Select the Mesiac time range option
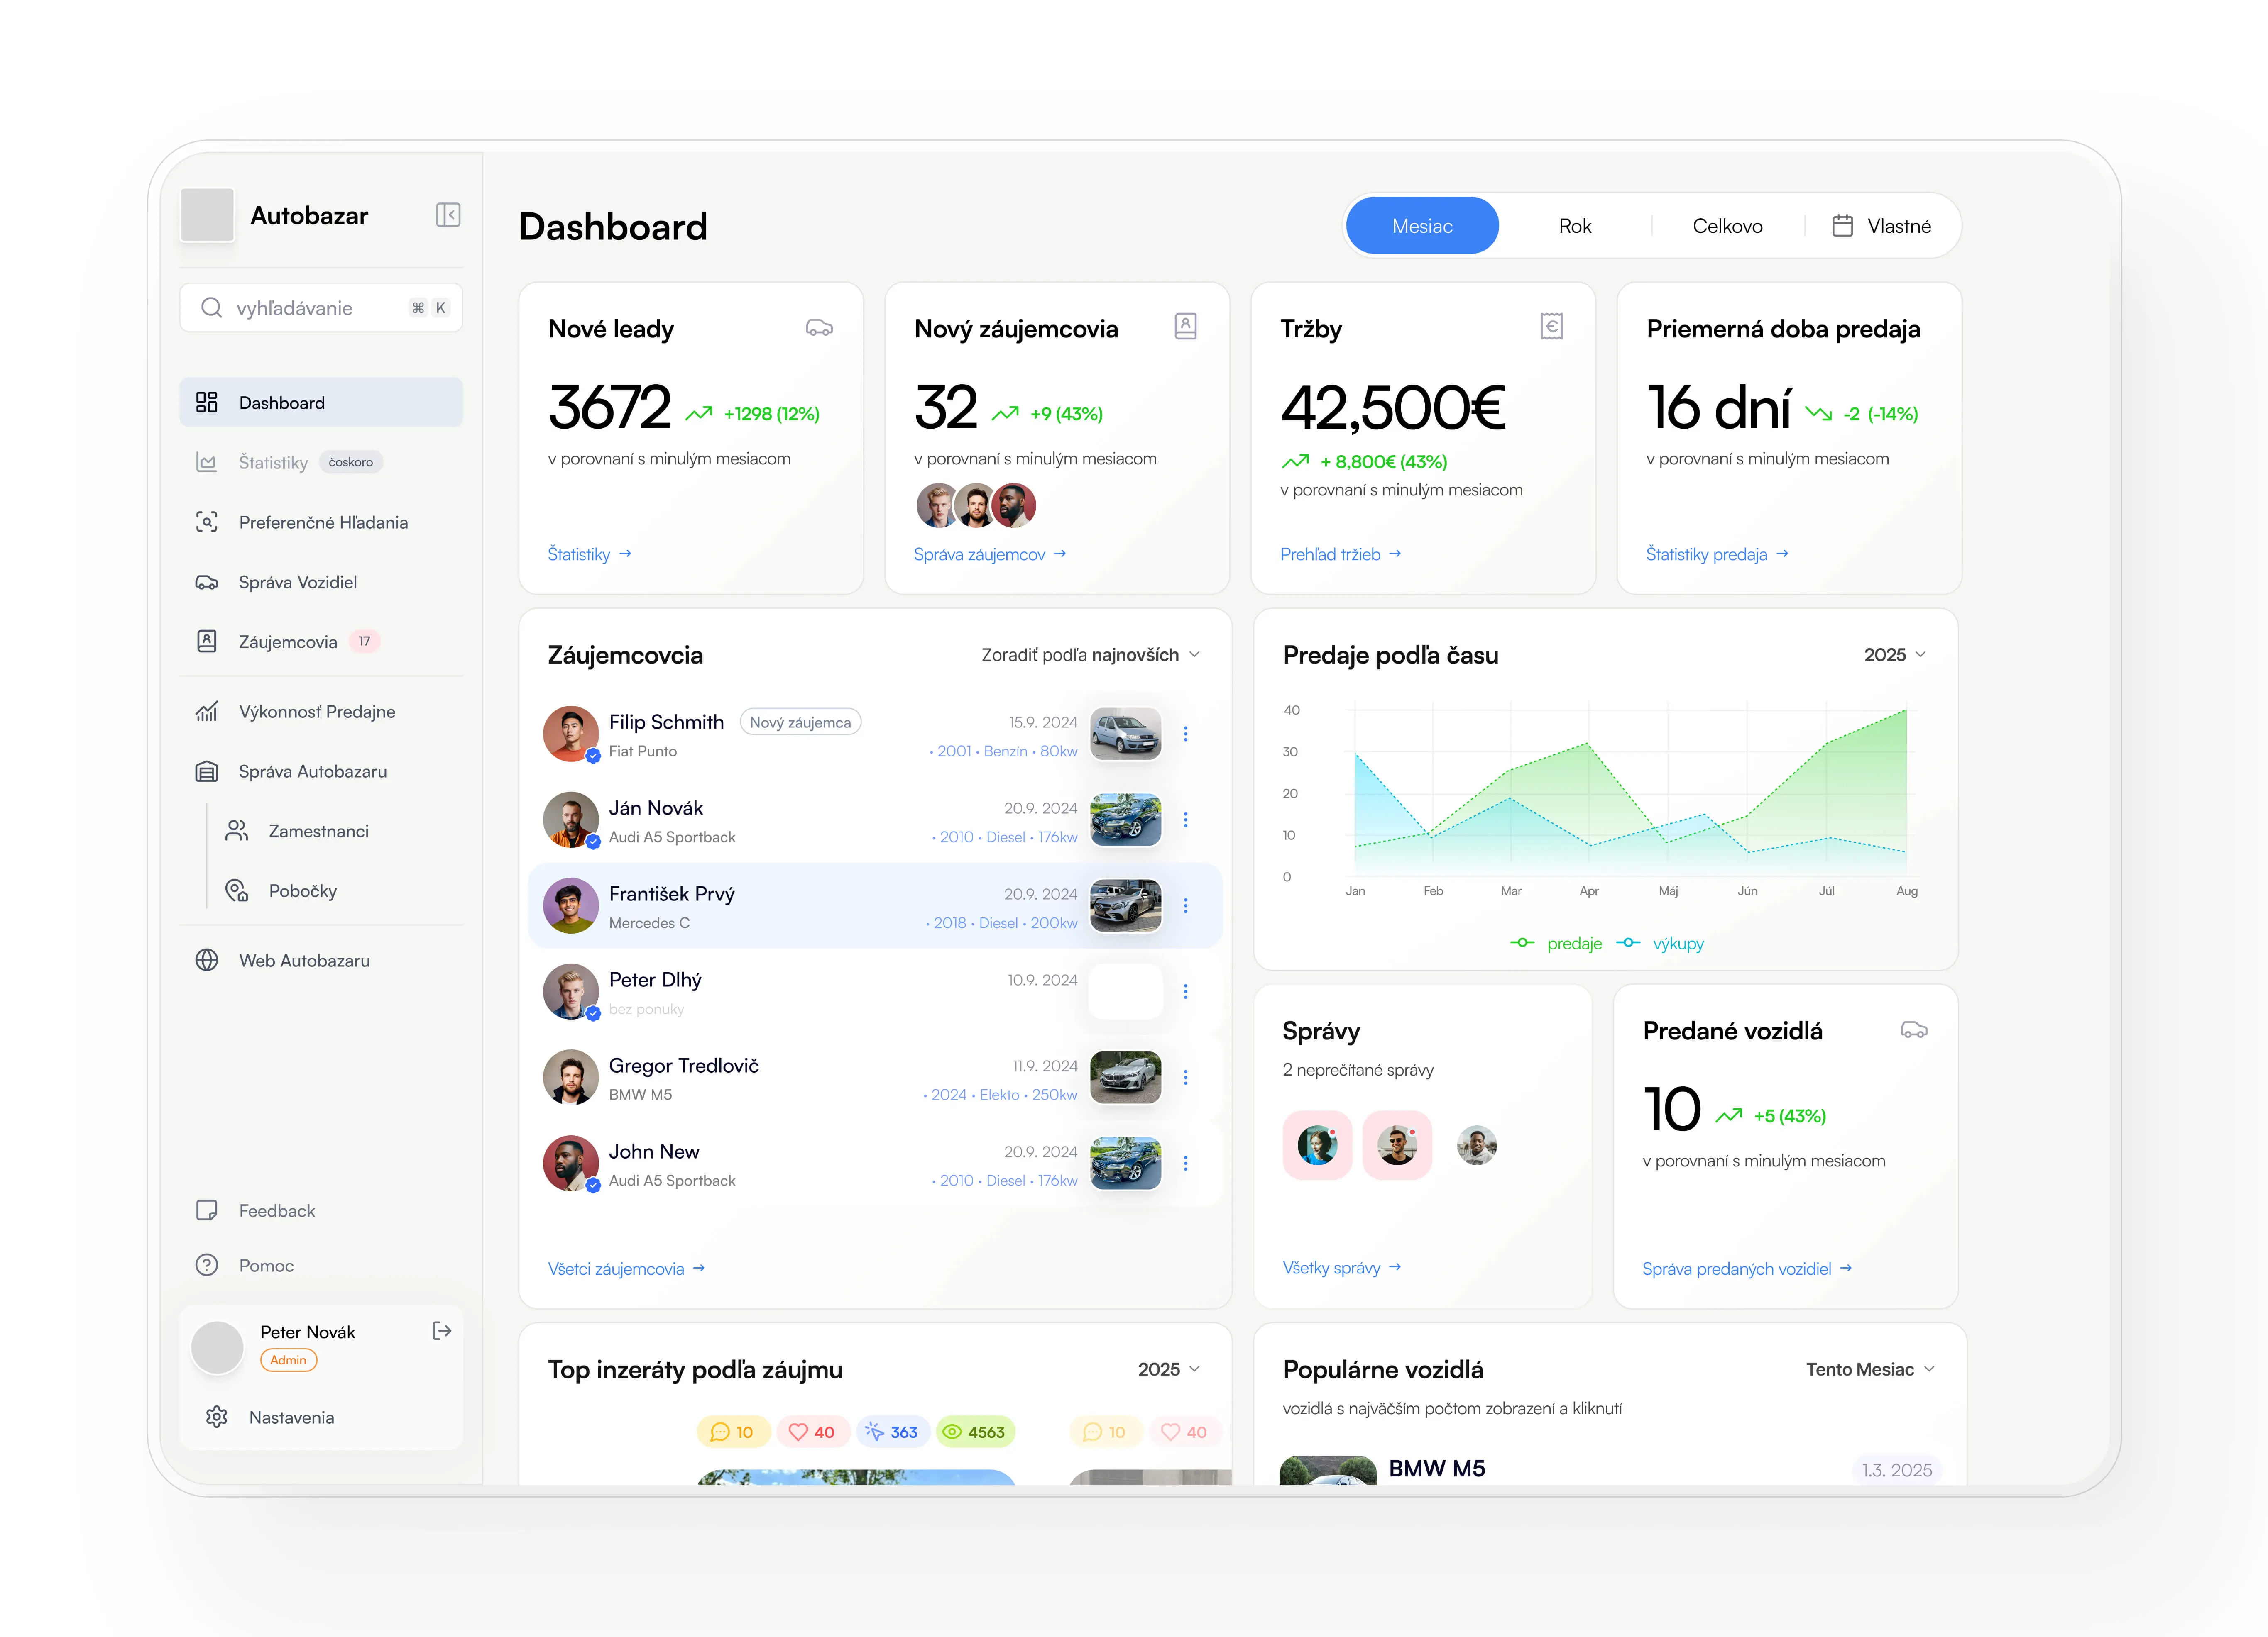Image resolution: width=2268 pixels, height=1637 pixels. [x=1421, y=226]
